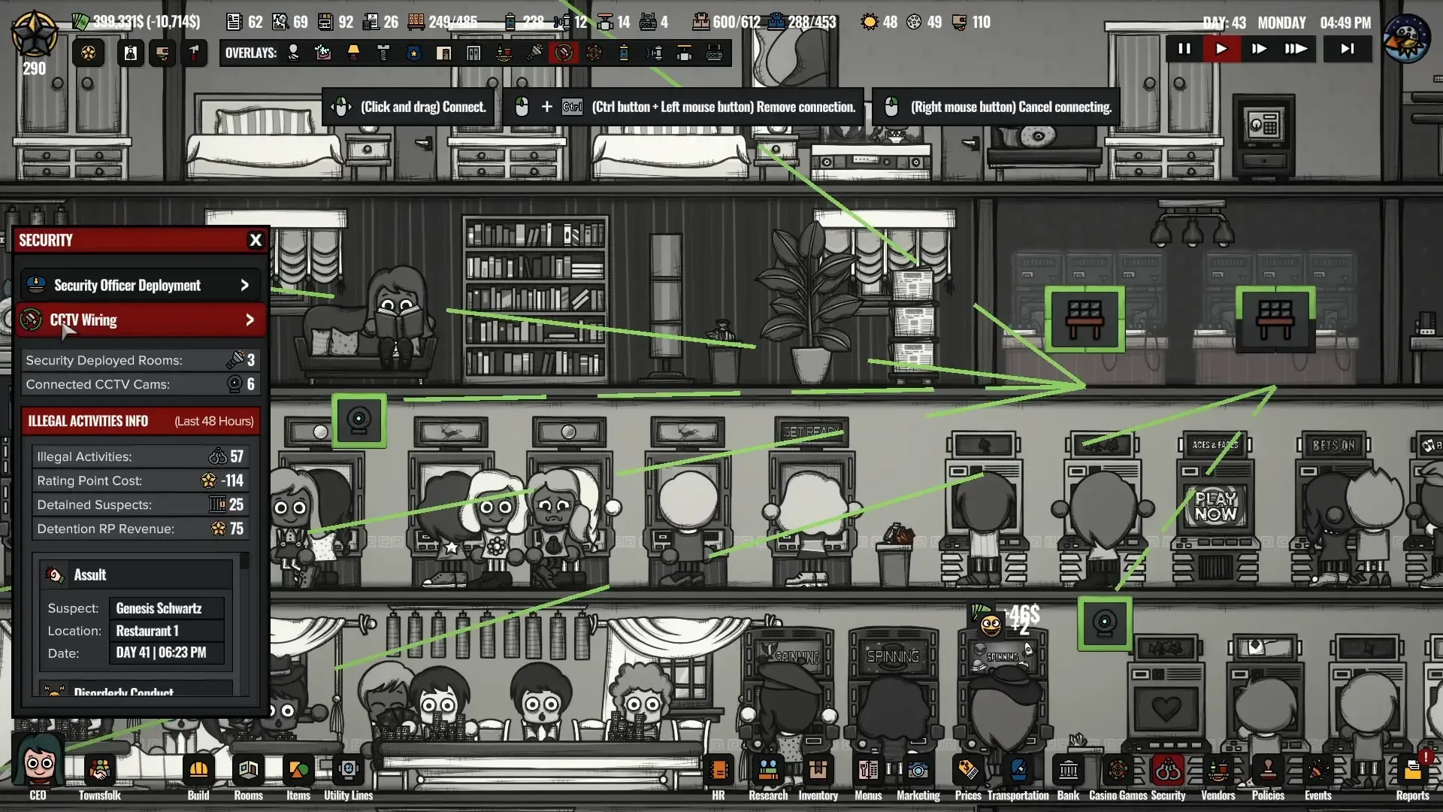
Task: Set fast-forward double speed
Action: pyautogui.click(x=1259, y=49)
